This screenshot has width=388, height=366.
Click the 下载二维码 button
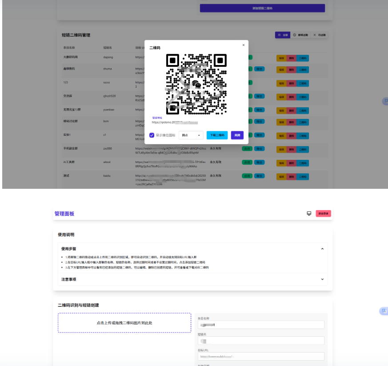tap(217, 135)
